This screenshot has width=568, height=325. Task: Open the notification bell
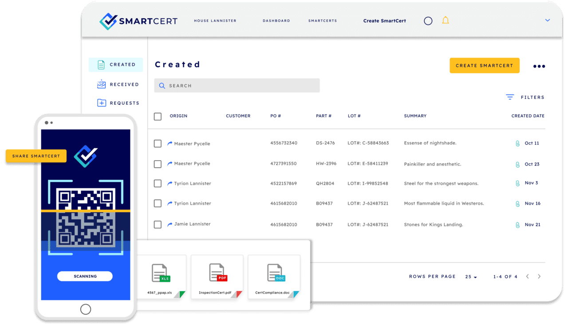coord(446,20)
